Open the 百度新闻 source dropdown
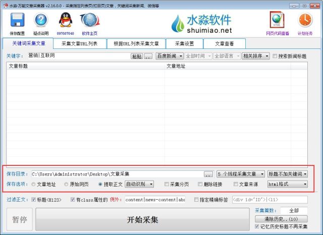This screenshot has width=323, height=235. 170,56
